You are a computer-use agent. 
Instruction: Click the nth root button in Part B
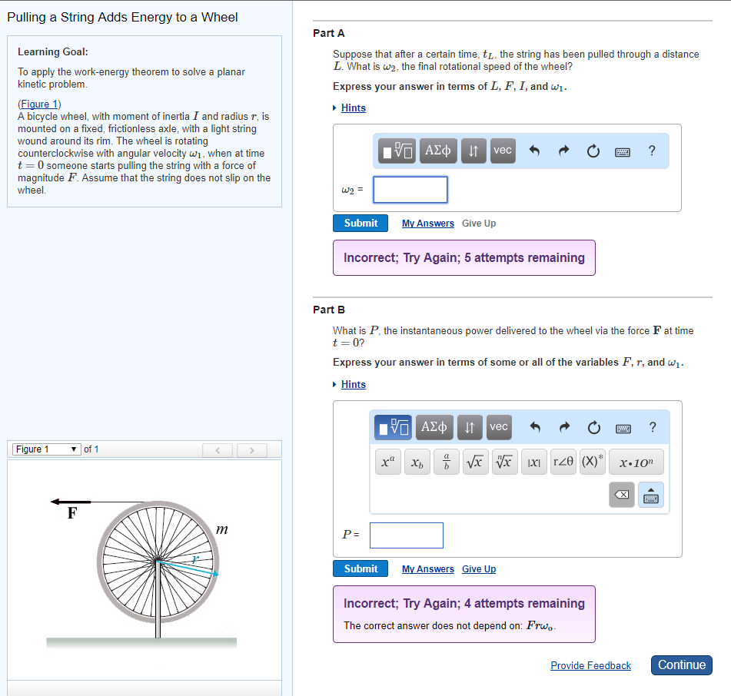[504, 462]
